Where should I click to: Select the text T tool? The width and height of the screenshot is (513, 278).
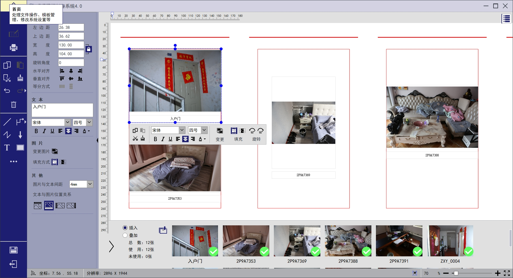coord(7,148)
